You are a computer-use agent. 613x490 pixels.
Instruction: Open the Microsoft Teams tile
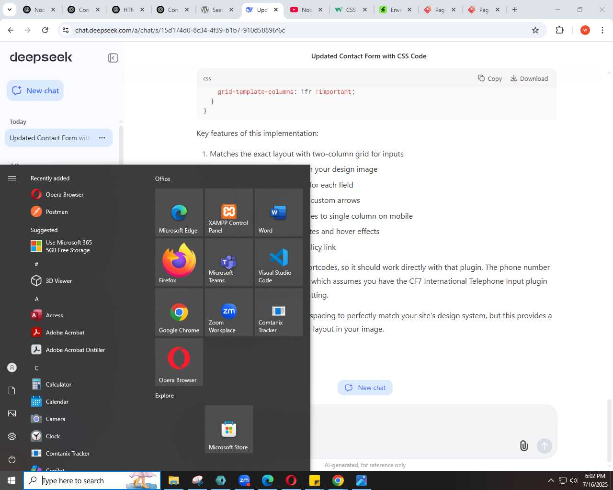pos(229,262)
